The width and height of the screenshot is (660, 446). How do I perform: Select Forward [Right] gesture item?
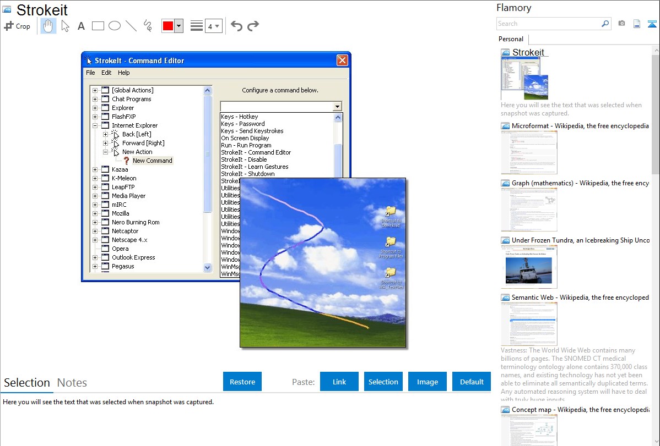pyautogui.click(x=144, y=144)
